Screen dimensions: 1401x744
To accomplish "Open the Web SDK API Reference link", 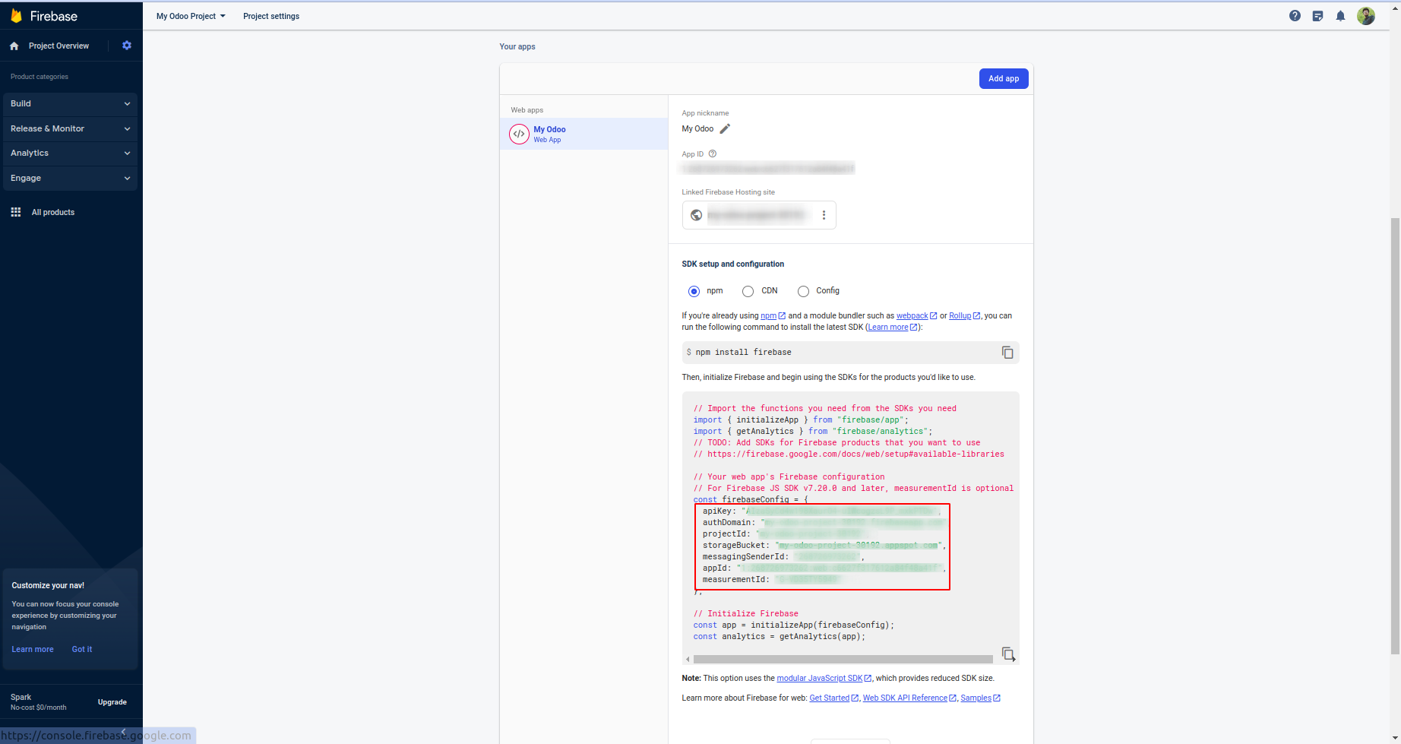I will [x=909, y=698].
